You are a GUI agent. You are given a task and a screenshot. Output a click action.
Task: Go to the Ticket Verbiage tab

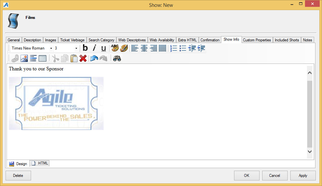pos(72,40)
